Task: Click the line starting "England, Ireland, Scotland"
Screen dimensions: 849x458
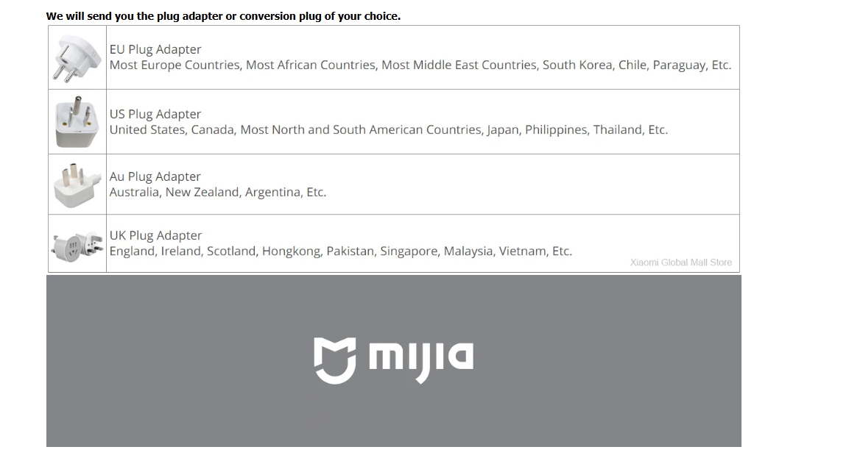Action: 340,251
